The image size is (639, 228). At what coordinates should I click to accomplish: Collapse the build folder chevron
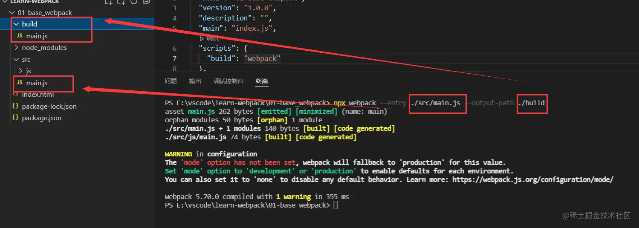[x=16, y=24]
